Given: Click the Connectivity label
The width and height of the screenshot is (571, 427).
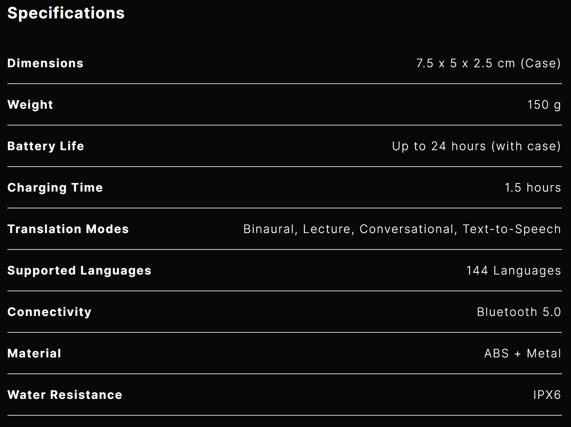Looking at the screenshot, I should coord(49,312).
